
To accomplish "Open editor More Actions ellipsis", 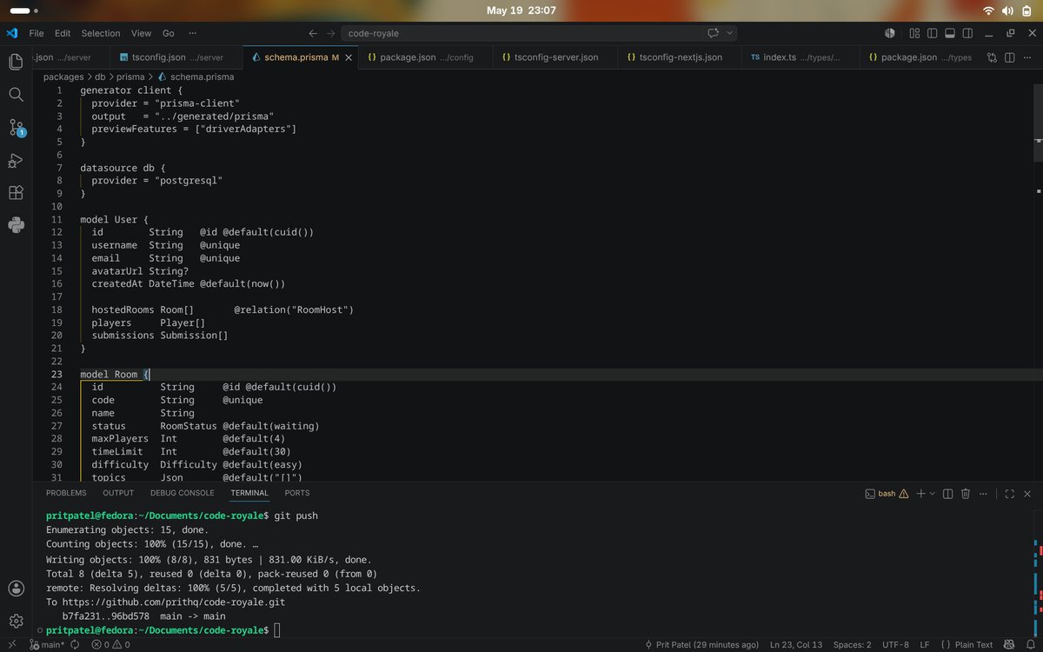I will pos(1027,57).
